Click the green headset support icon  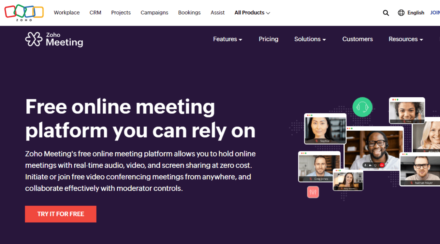click(x=362, y=107)
